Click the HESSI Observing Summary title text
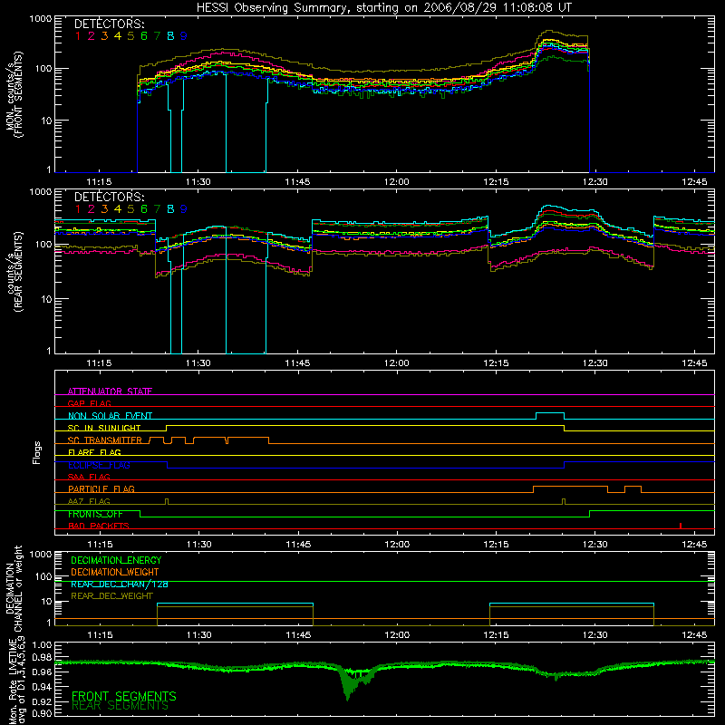This screenshot has height=725, width=725. pos(383,7)
